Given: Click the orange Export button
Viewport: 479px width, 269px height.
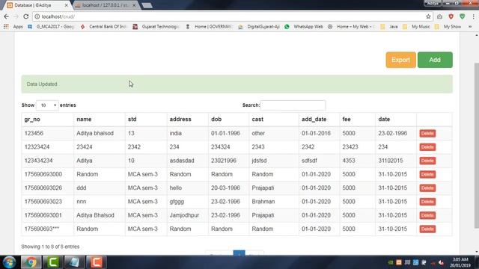Looking at the screenshot, I should pyautogui.click(x=400, y=60).
